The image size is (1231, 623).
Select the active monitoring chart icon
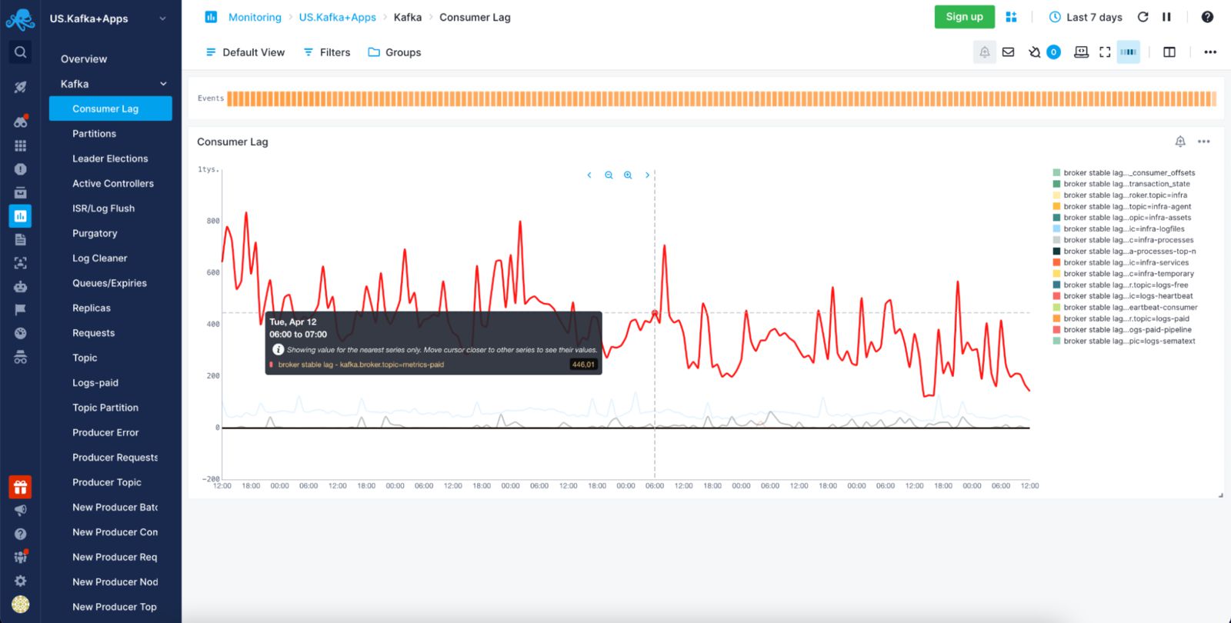tap(21, 216)
